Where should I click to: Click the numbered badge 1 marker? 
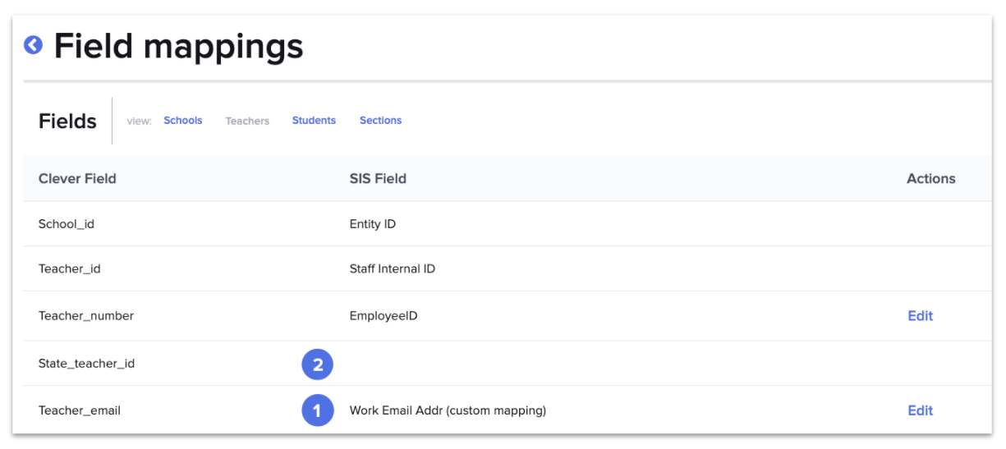317,410
